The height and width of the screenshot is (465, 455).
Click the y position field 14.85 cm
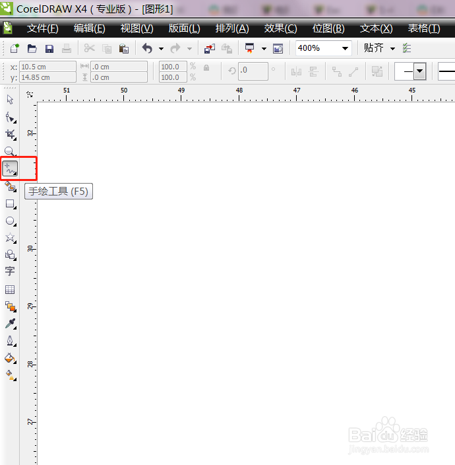tap(47, 77)
